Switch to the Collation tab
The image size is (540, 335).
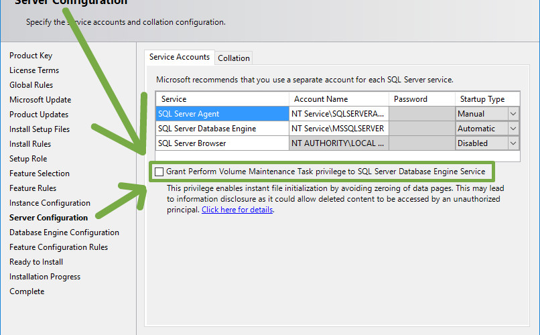234,58
